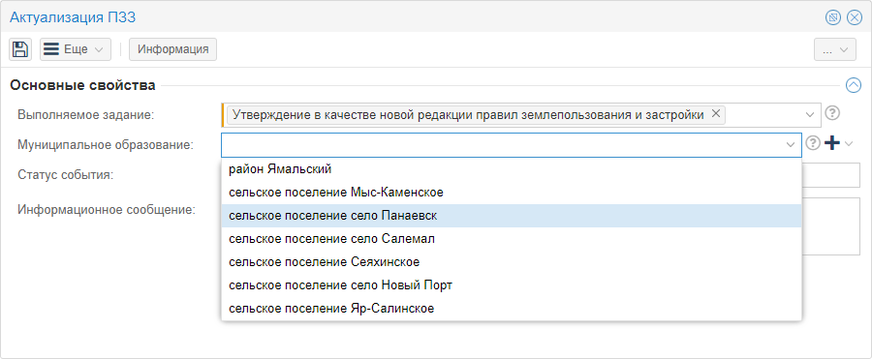Remove the Утверждение task tag
The width and height of the screenshot is (872, 359).
pyautogui.click(x=716, y=114)
